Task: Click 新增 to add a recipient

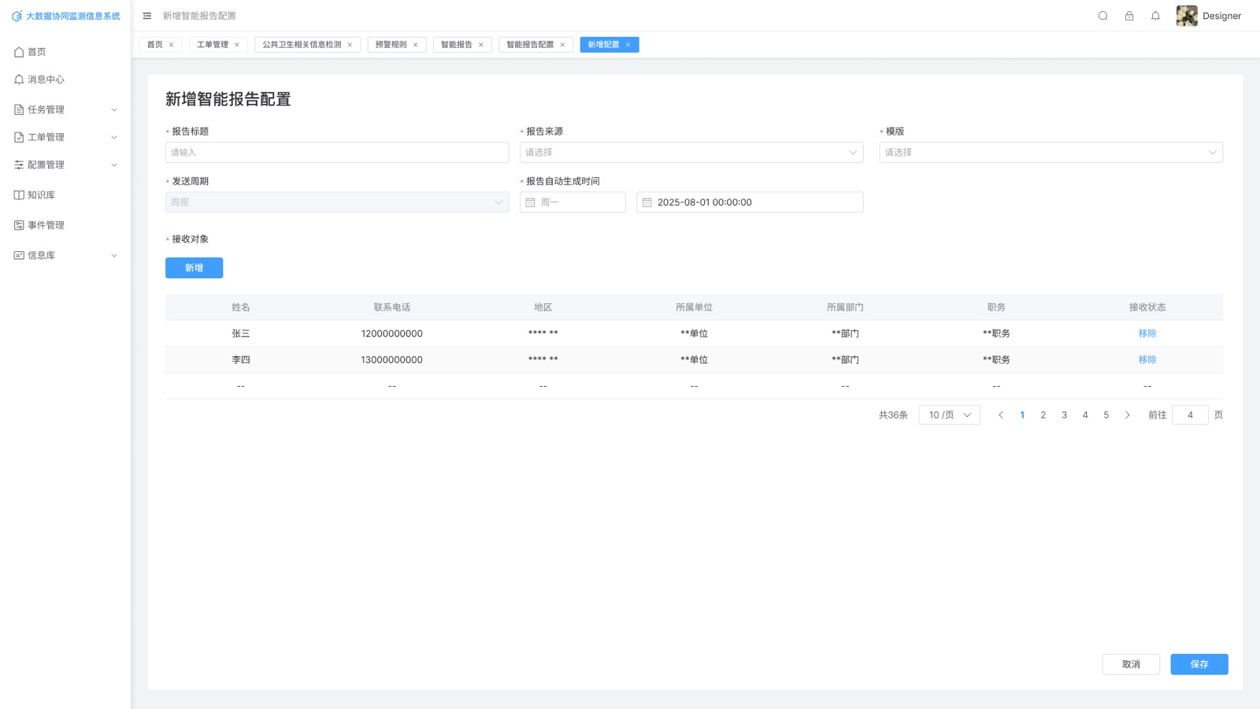Action: [194, 268]
